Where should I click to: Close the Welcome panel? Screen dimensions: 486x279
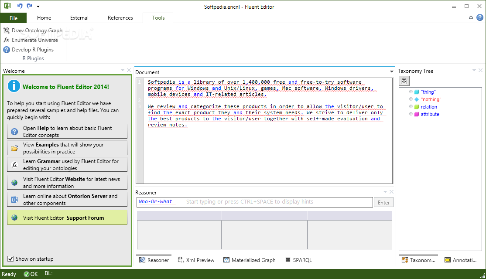(x=129, y=70)
